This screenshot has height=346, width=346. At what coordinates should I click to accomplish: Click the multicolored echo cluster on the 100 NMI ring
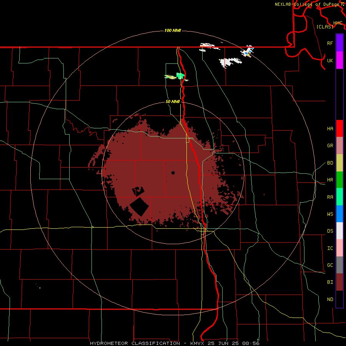247,52
